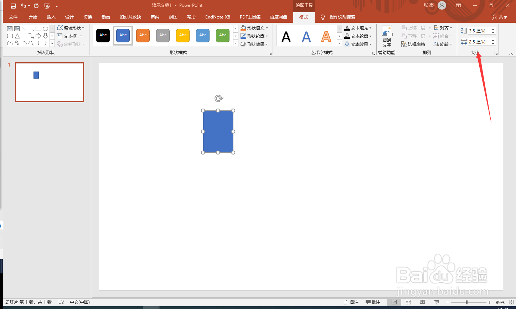Choose the black WordArt letter A style

pos(286,37)
